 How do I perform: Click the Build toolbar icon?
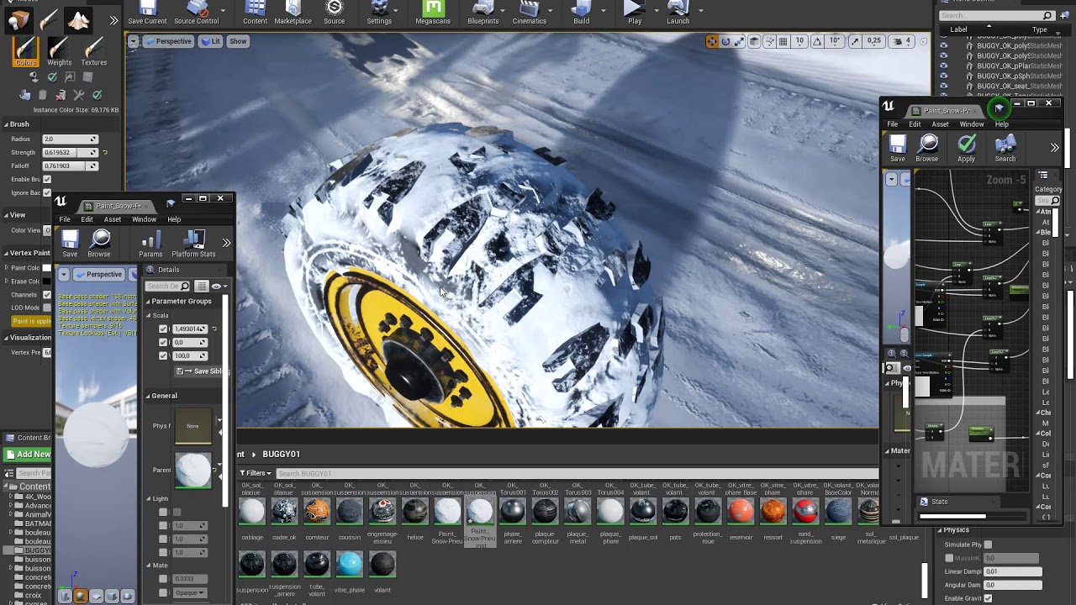[581, 13]
